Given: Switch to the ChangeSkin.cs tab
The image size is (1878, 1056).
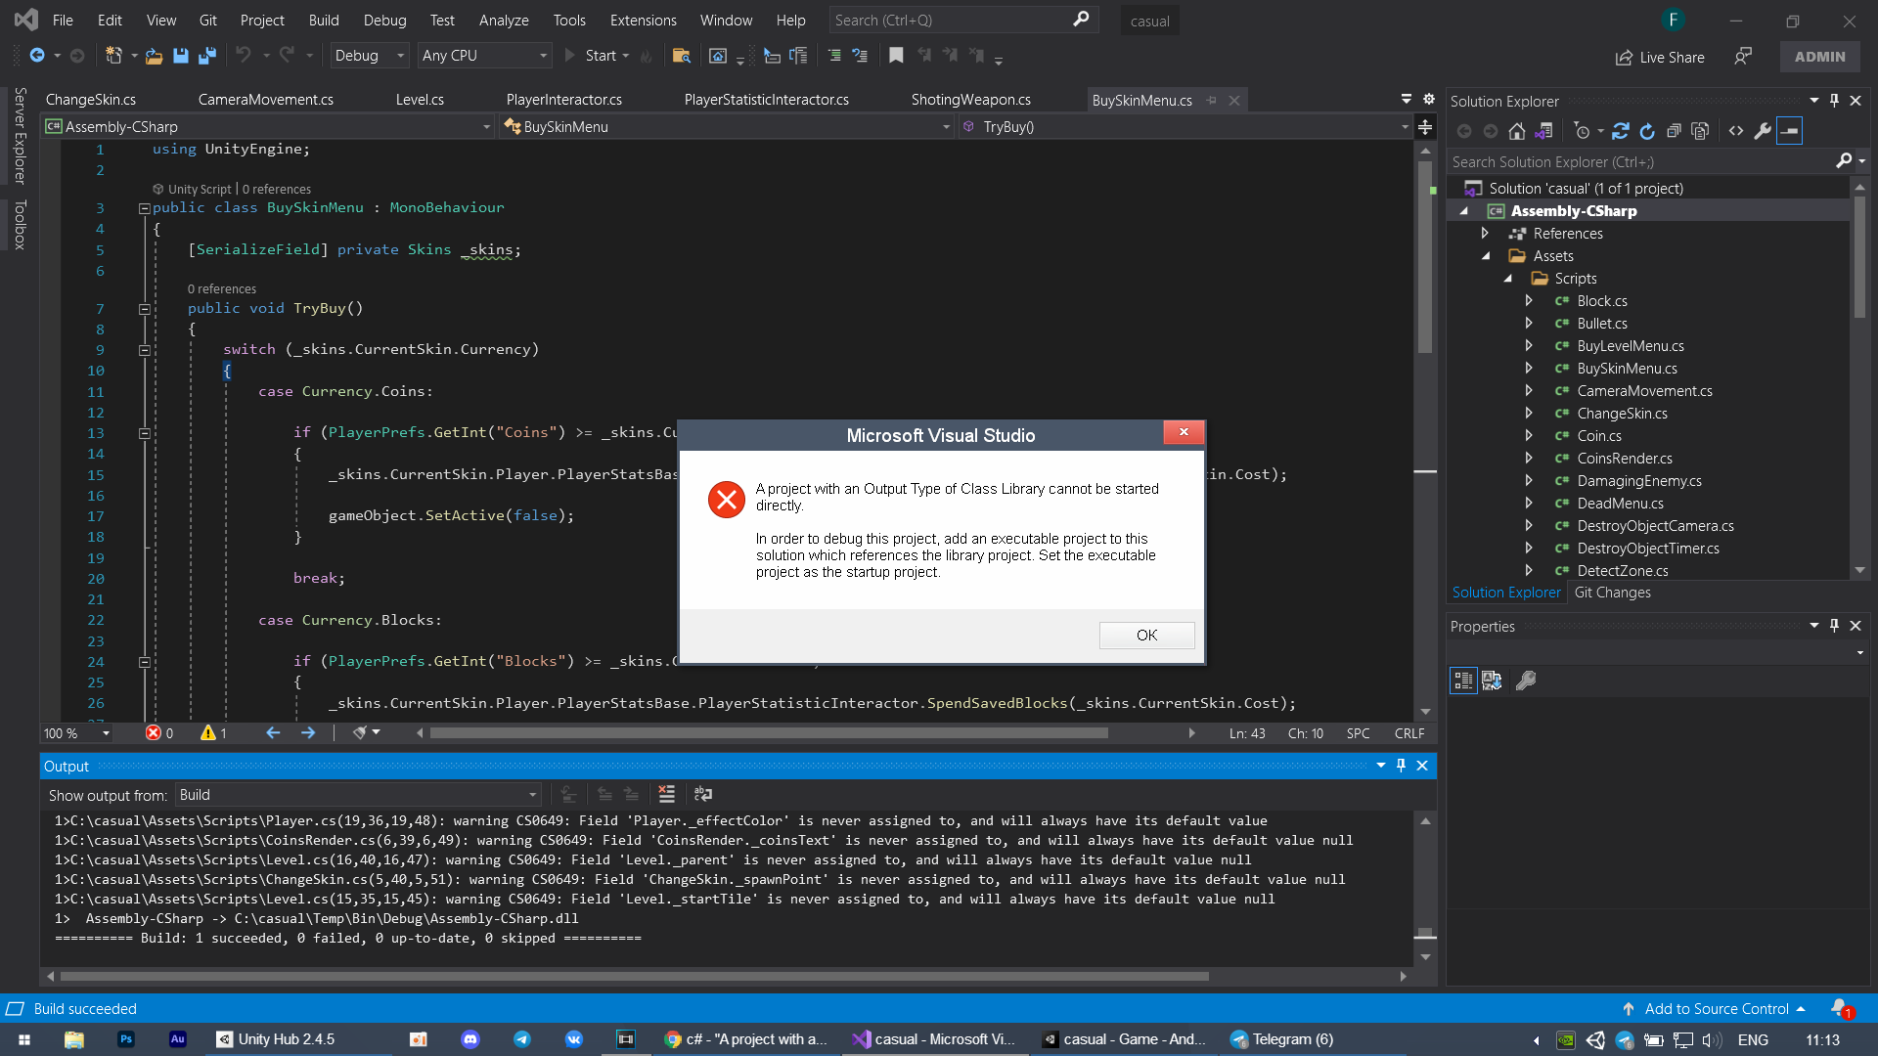Looking at the screenshot, I should pyautogui.click(x=91, y=100).
